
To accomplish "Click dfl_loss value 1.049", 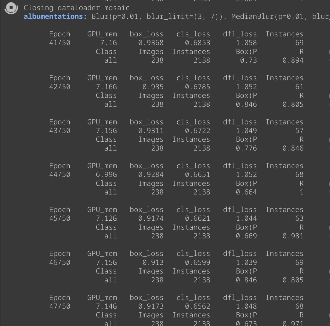I will [x=246, y=131].
